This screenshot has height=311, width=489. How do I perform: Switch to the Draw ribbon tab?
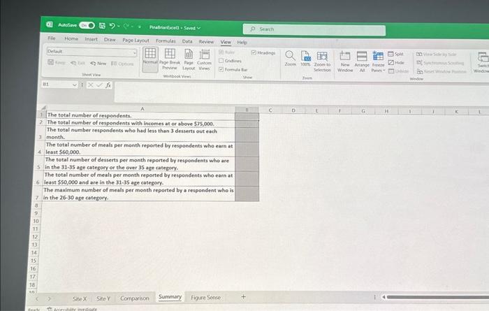110,40
